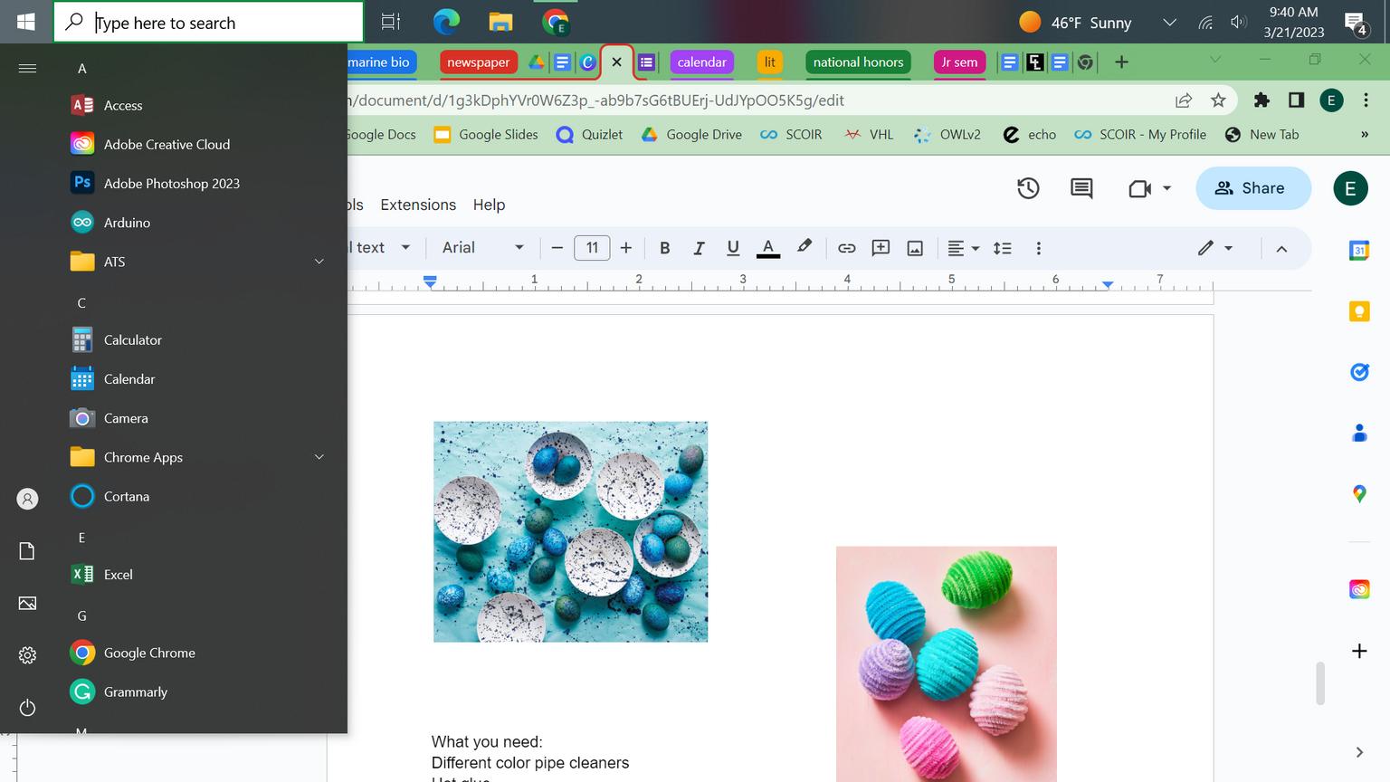
Task: Open the user account icon in Start menu
Action: 27,499
